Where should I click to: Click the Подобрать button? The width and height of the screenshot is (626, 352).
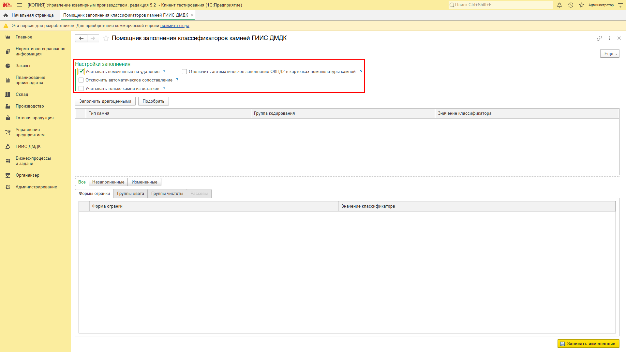click(x=154, y=101)
